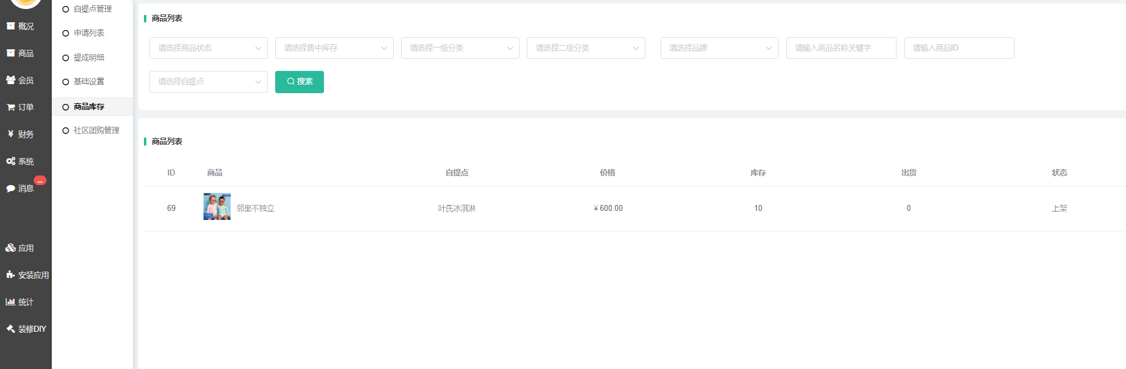This screenshot has height=369, width=1126.
Task: Expand the 请选择品牌 brand dropdown
Action: (719, 48)
